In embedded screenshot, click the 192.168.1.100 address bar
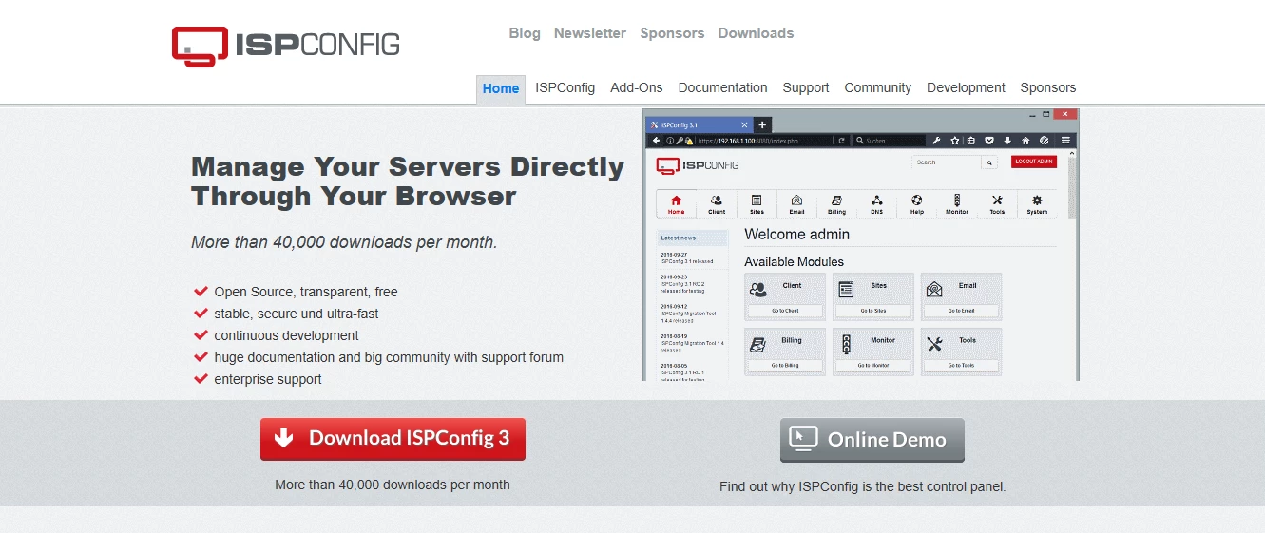Image resolution: width=1265 pixels, height=533 pixels. [746, 141]
